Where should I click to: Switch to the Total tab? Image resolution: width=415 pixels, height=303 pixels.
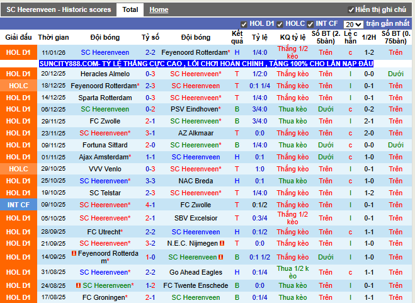[x=130, y=10]
